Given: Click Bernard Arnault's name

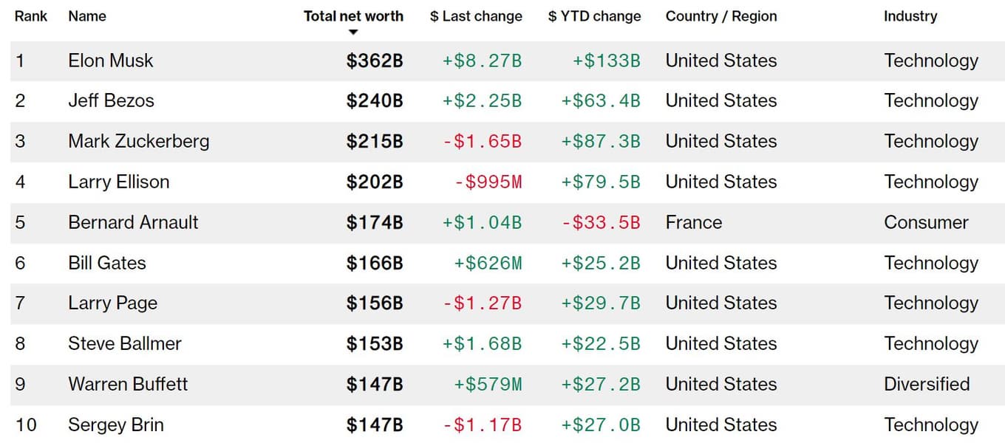Looking at the screenshot, I should (133, 222).
